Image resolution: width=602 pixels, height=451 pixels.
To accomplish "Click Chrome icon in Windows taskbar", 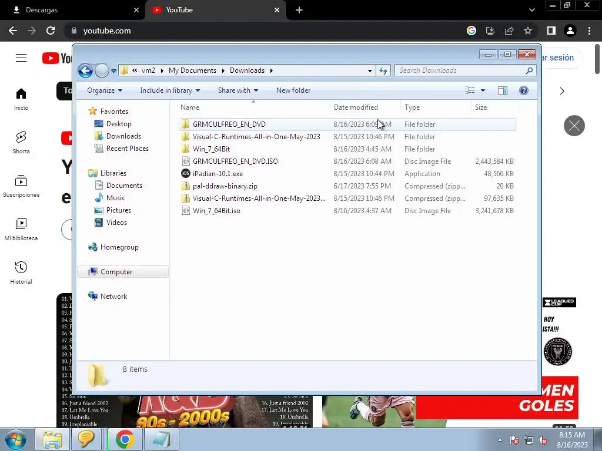I will click(125, 439).
